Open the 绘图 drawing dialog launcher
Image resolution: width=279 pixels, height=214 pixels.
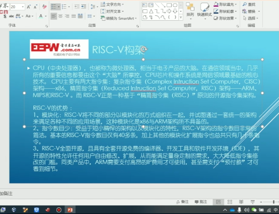click(x=237, y=26)
